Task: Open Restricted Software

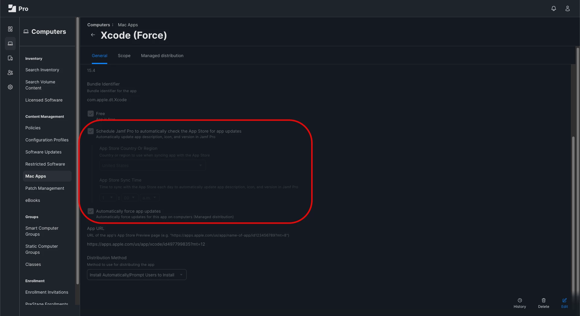Action: click(x=45, y=164)
